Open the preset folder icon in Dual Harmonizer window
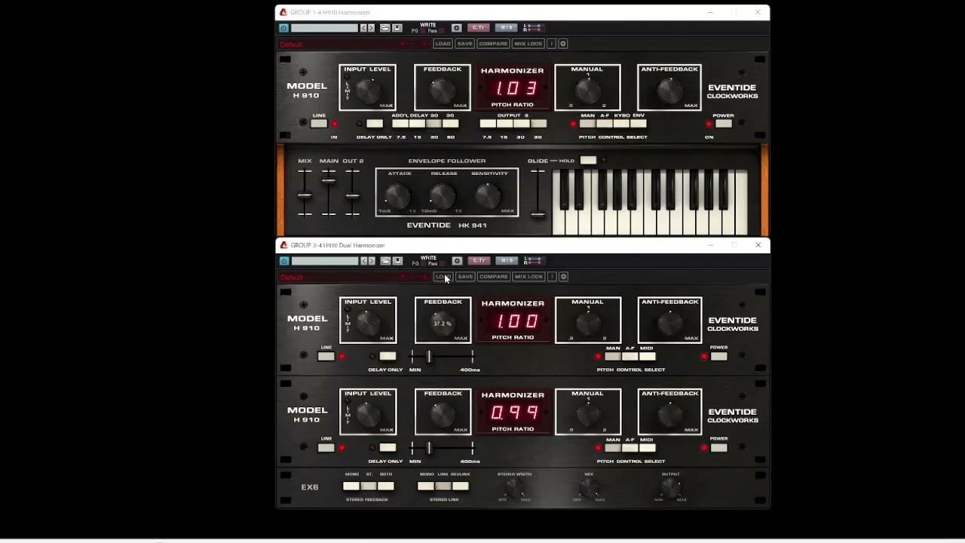 pyautogui.click(x=385, y=261)
